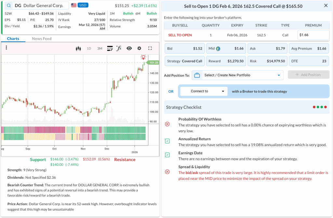Click the Earnings Date green checkmark
Screen dimensions: 333x218
(x=167, y=155)
